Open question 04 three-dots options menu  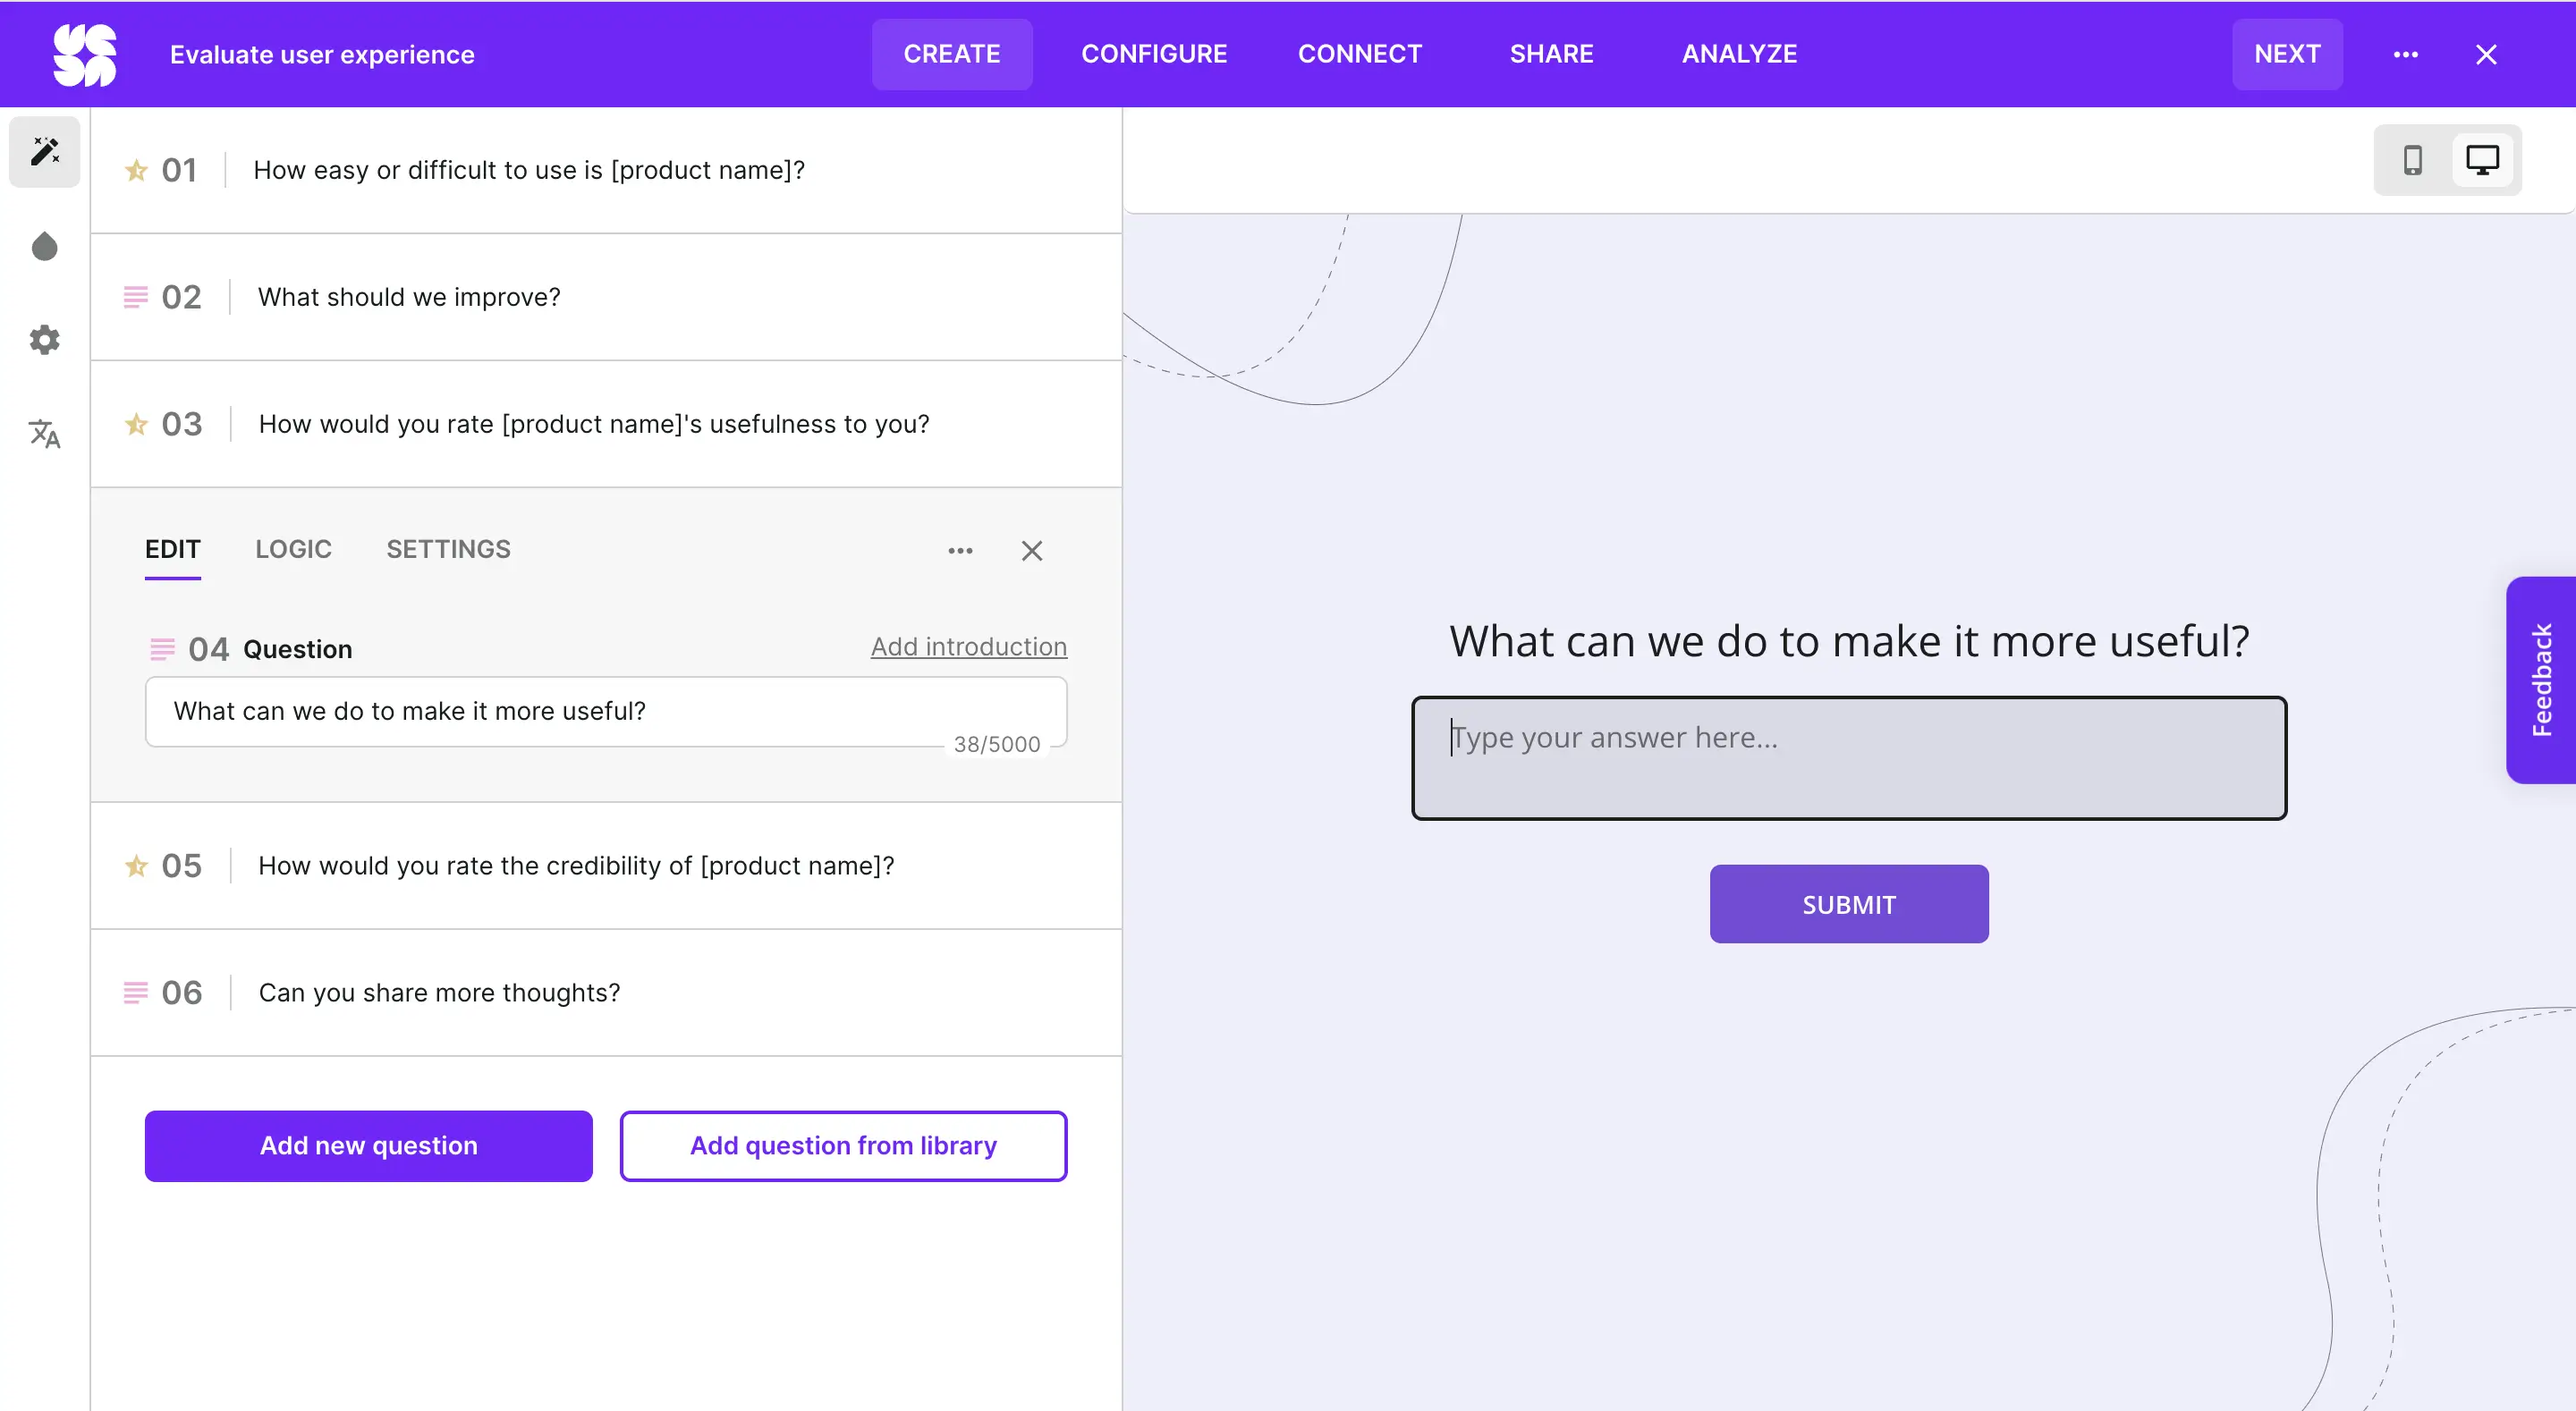click(x=960, y=550)
